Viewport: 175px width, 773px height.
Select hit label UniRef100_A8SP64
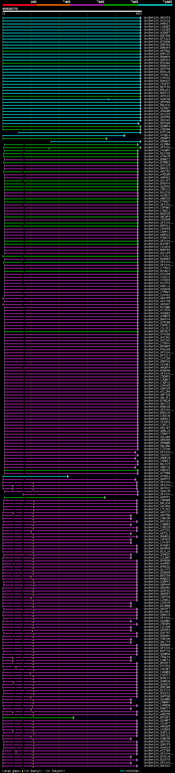[157, 712]
